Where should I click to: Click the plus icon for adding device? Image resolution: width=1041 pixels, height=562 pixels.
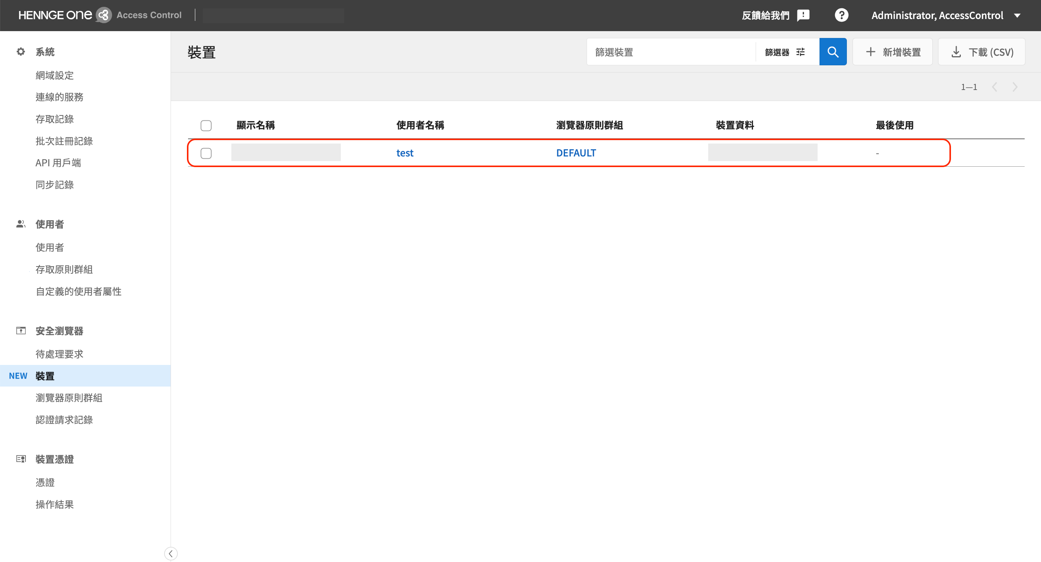point(870,52)
